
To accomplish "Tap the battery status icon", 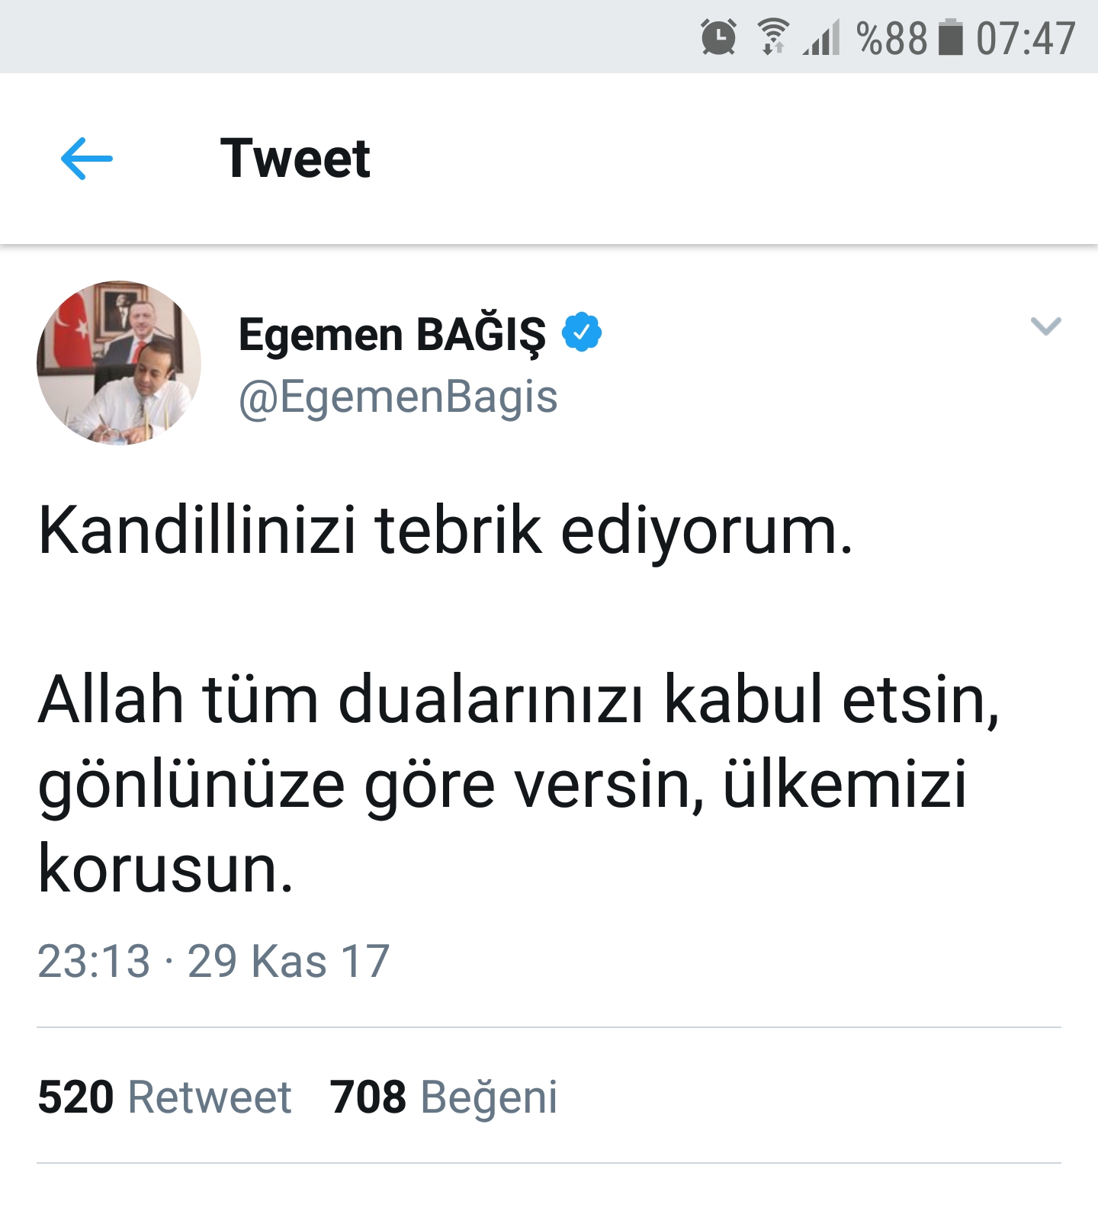I will (950, 37).
